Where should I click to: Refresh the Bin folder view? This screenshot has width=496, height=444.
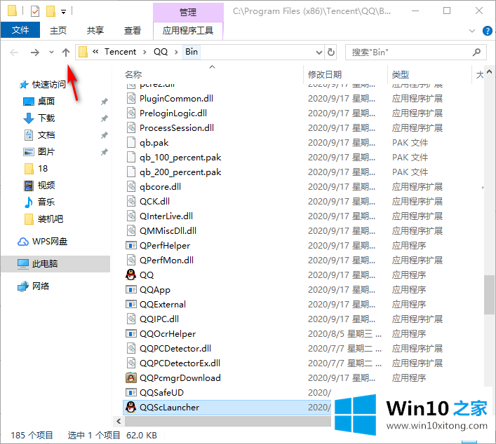(x=331, y=52)
